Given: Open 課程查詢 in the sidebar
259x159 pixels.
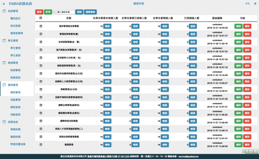Looking at the screenshot, I should [15, 107].
